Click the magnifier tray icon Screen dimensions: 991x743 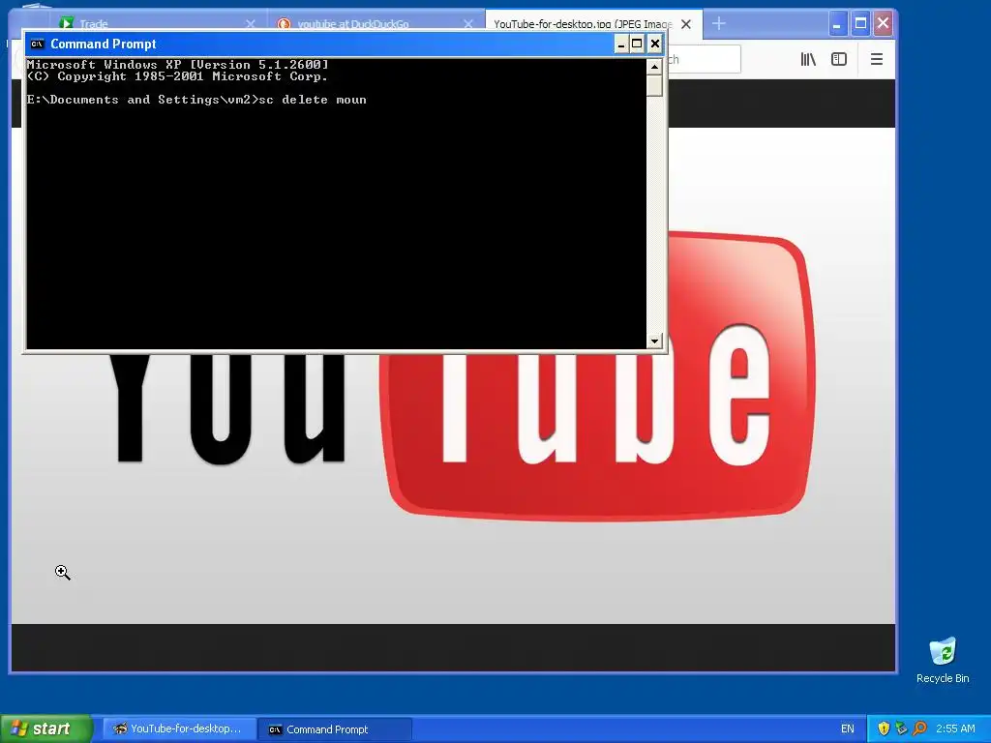(919, 729)
